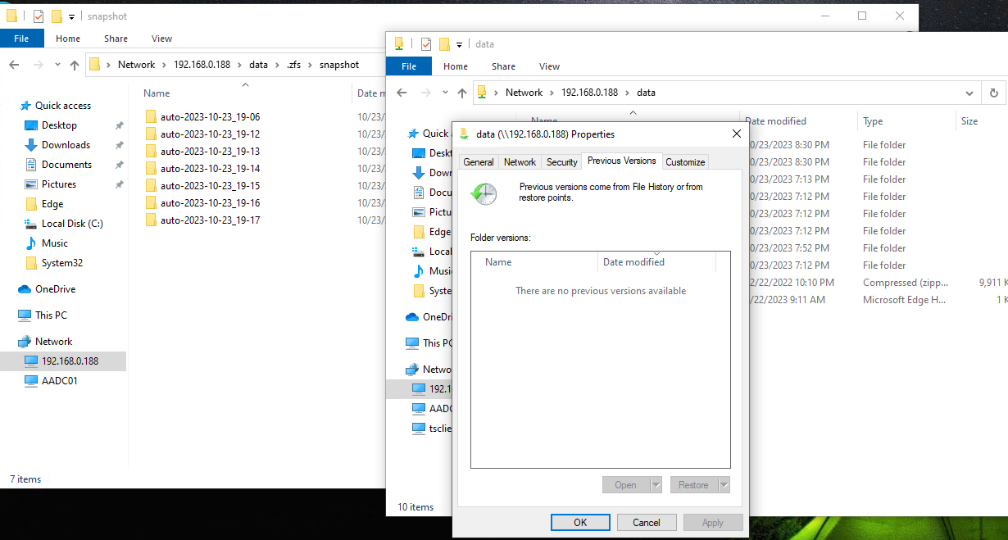This screenshot has width=1008, height=540.
Task: Open File tab in snapshot window
Action: [x=22, y=39]
